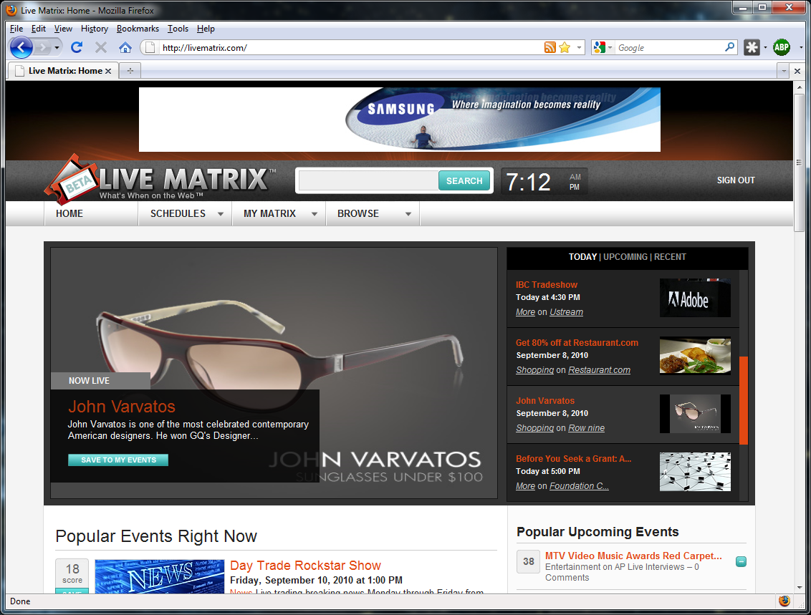Image resolution: width=811 pixels, height=615 pixels.
Task: Open the View menu
Action: pyautogui.click(x=63, y=29)
